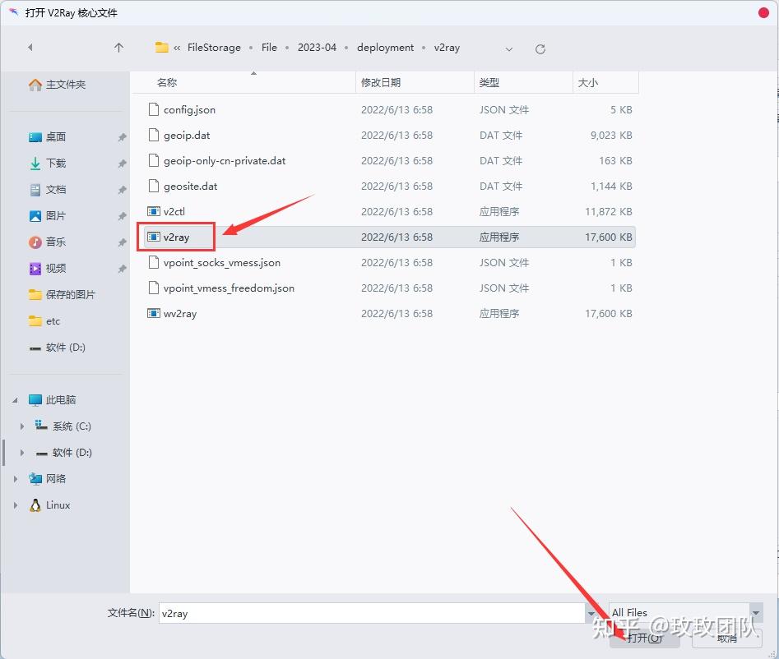
Task: Sort by 修改日期 column header
Action: [x=415, y=82]
